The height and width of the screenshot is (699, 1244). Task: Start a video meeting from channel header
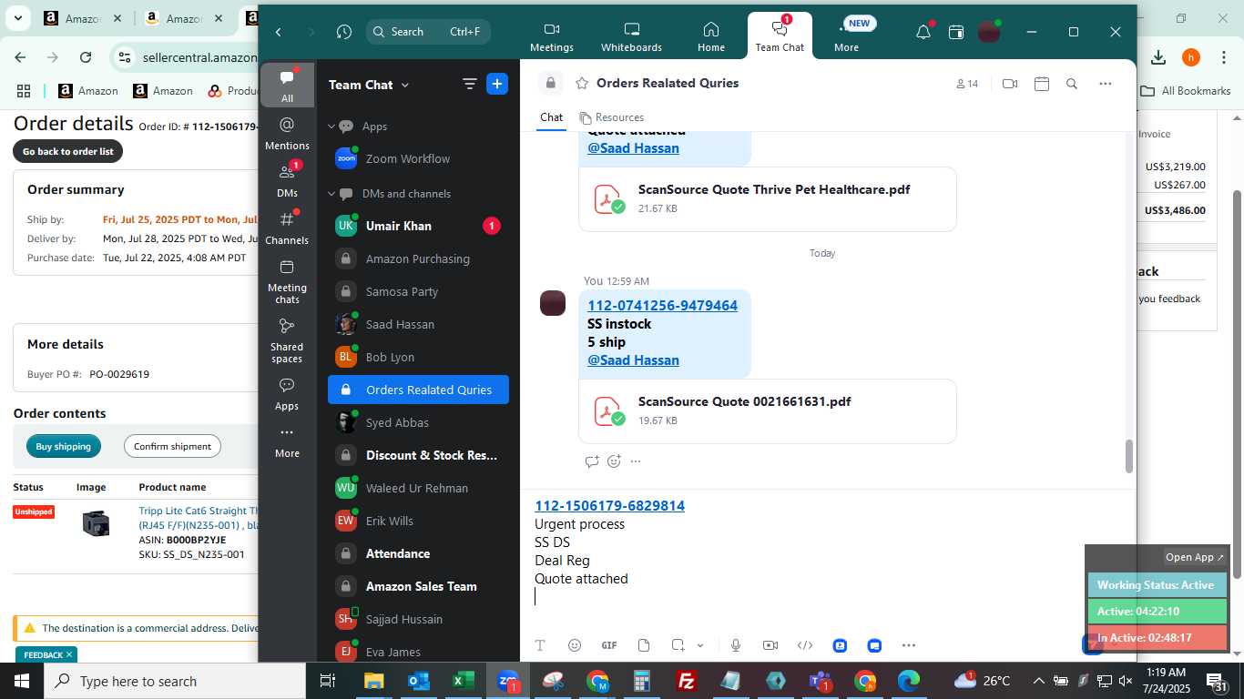(x=1010, y=84)
